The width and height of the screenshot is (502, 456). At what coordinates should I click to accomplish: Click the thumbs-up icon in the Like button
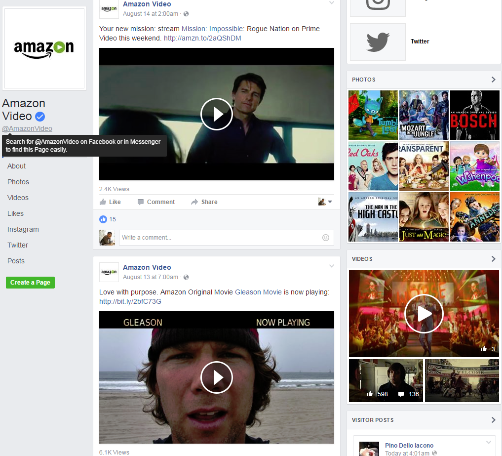pos(103,202)
